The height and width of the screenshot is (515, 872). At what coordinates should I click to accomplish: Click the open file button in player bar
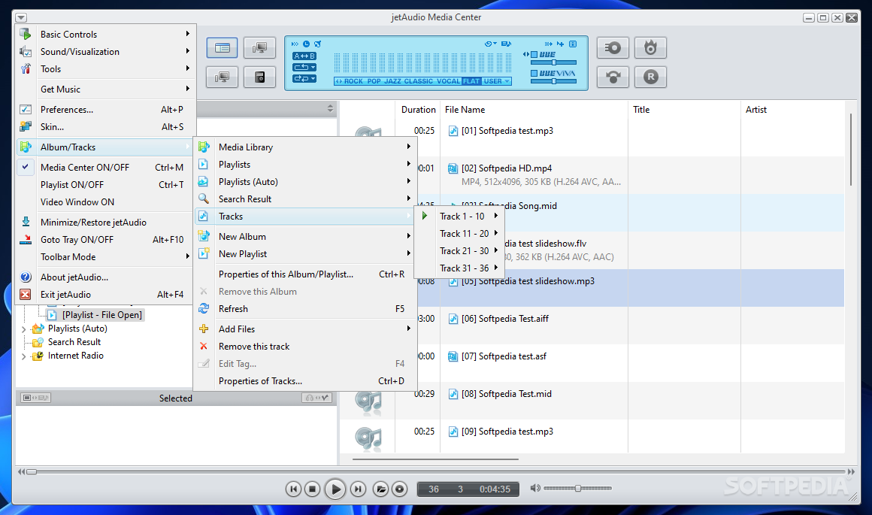(380, 489)
